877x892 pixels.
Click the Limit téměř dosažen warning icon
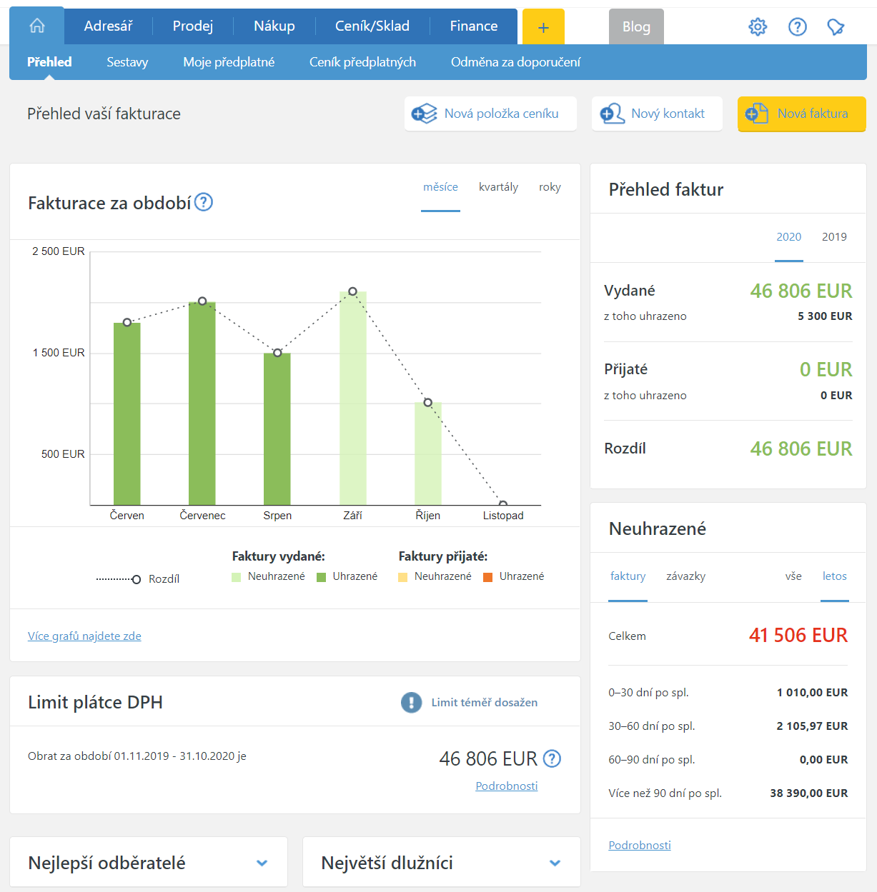(x=411, y=703)
